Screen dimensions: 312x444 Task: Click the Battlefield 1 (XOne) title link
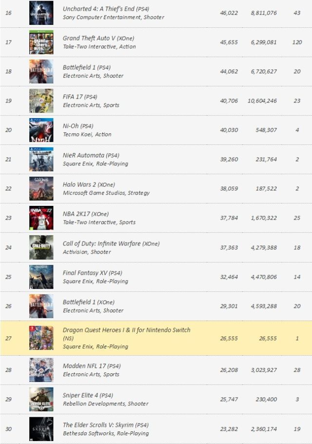(80, 302)
